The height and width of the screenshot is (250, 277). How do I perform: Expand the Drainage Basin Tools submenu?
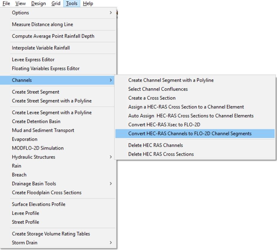tap(34, 184)
